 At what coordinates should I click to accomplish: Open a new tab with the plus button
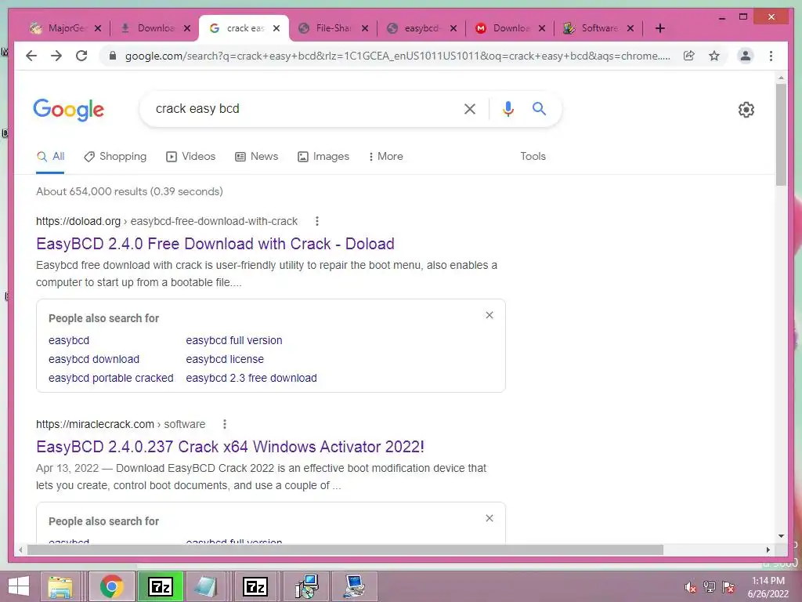[659, 28]
